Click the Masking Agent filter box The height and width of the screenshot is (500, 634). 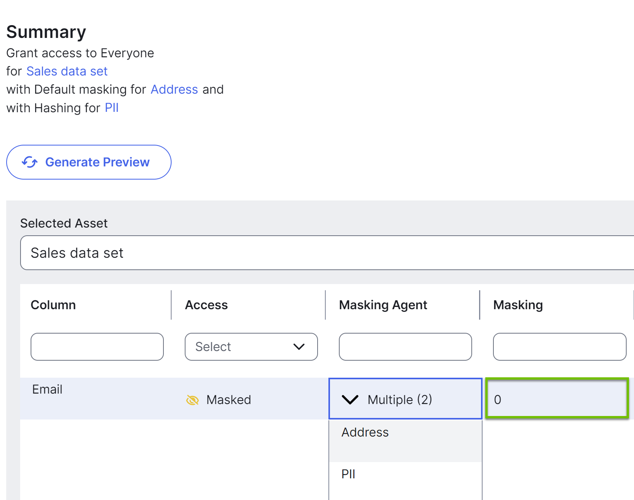click(x=405, y=347)
